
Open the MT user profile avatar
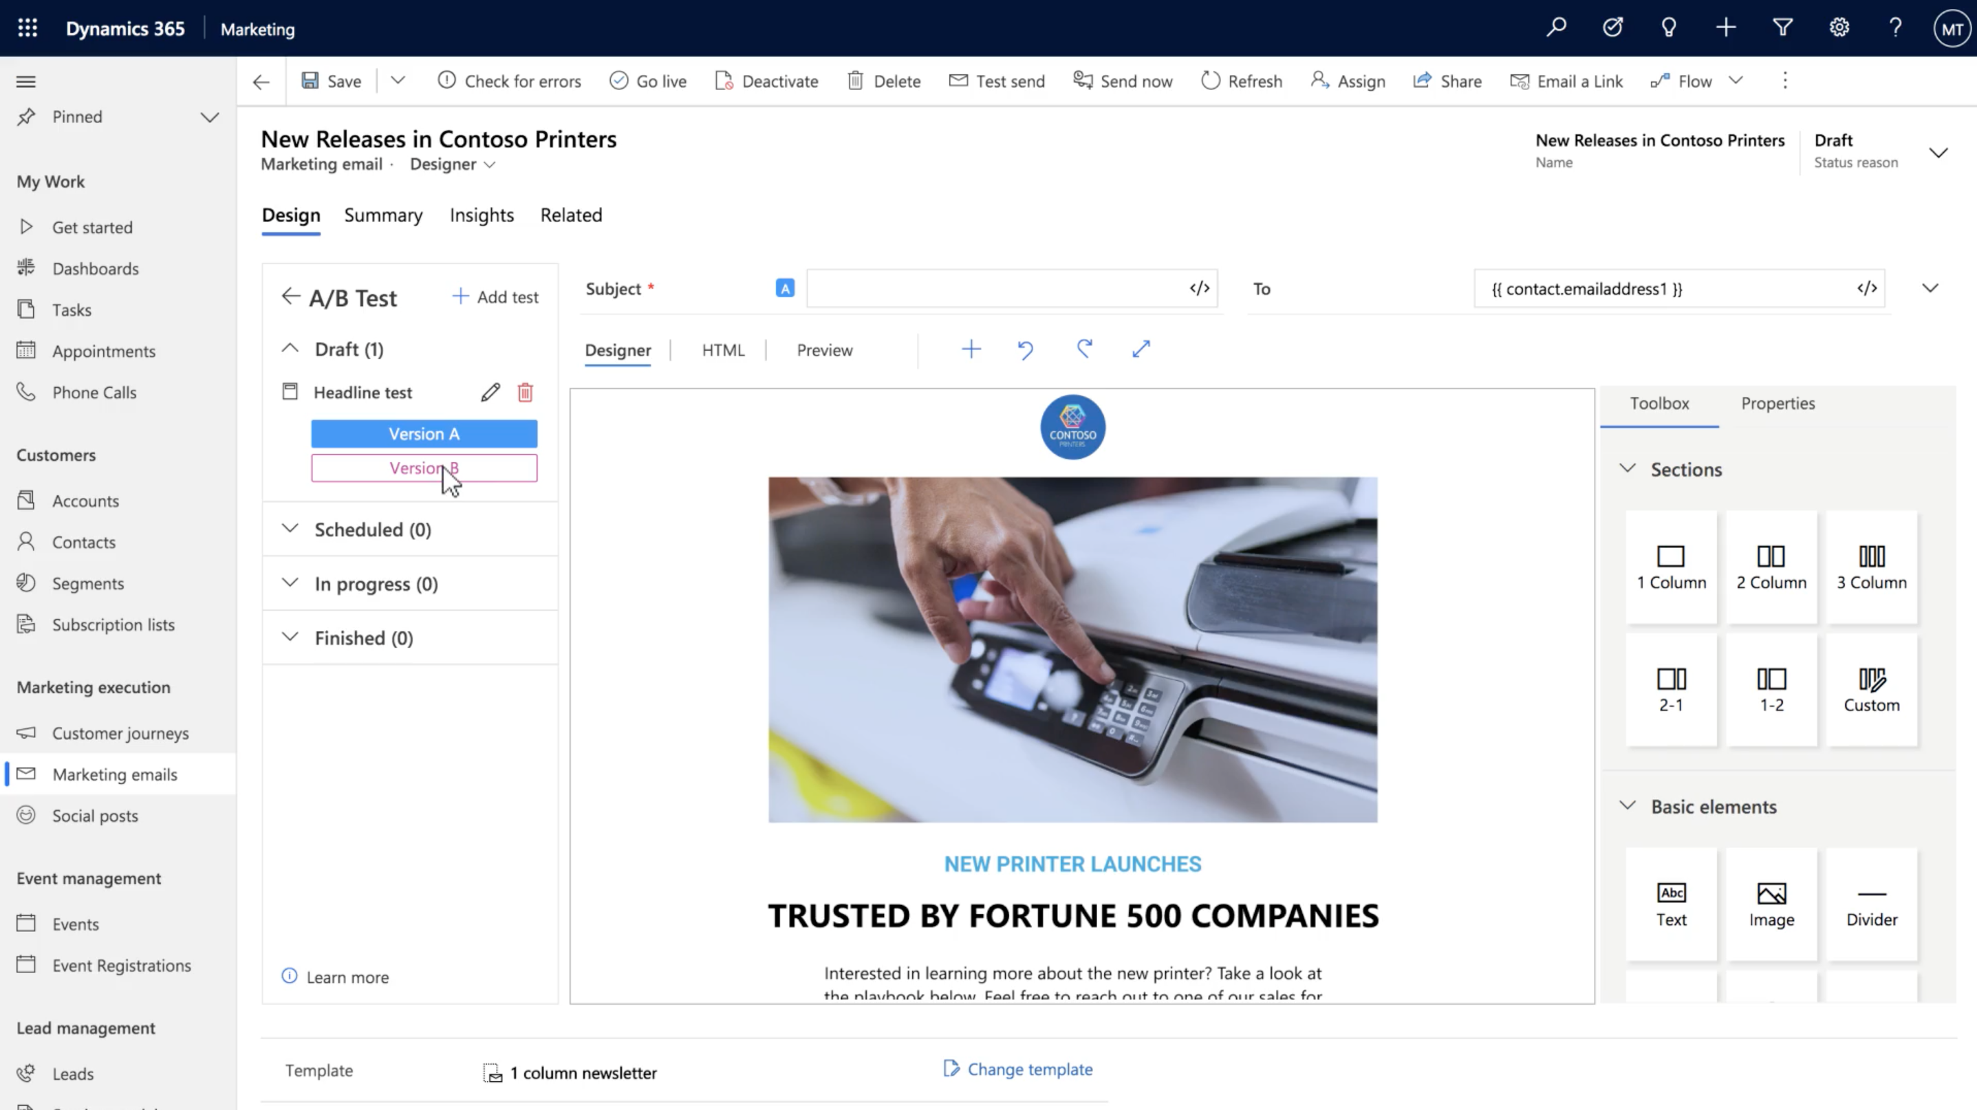point(1952,29)
